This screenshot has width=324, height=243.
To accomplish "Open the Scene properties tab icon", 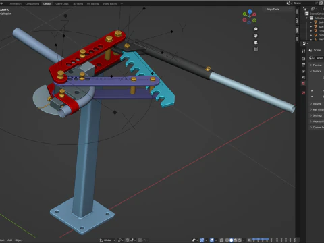I will pyautogui.click(x=304, y=77).
